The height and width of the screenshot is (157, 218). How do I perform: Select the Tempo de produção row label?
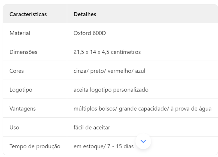tap(35, 146)
